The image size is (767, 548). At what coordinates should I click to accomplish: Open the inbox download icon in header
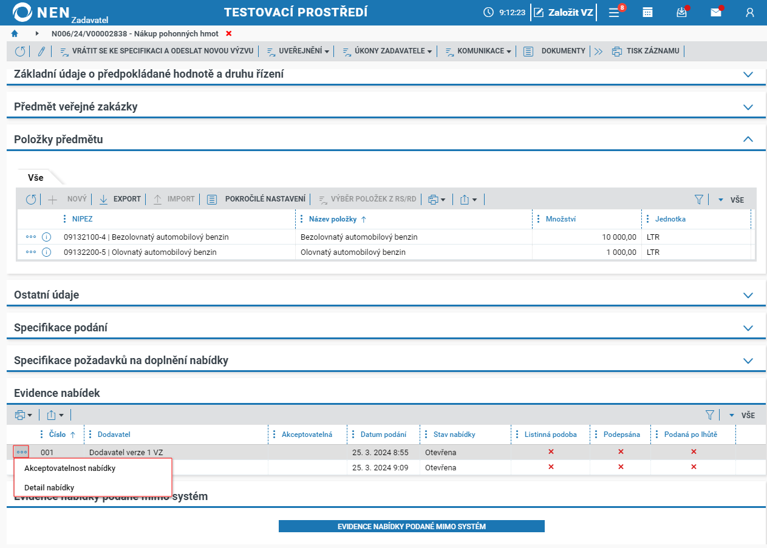[682, 12]
